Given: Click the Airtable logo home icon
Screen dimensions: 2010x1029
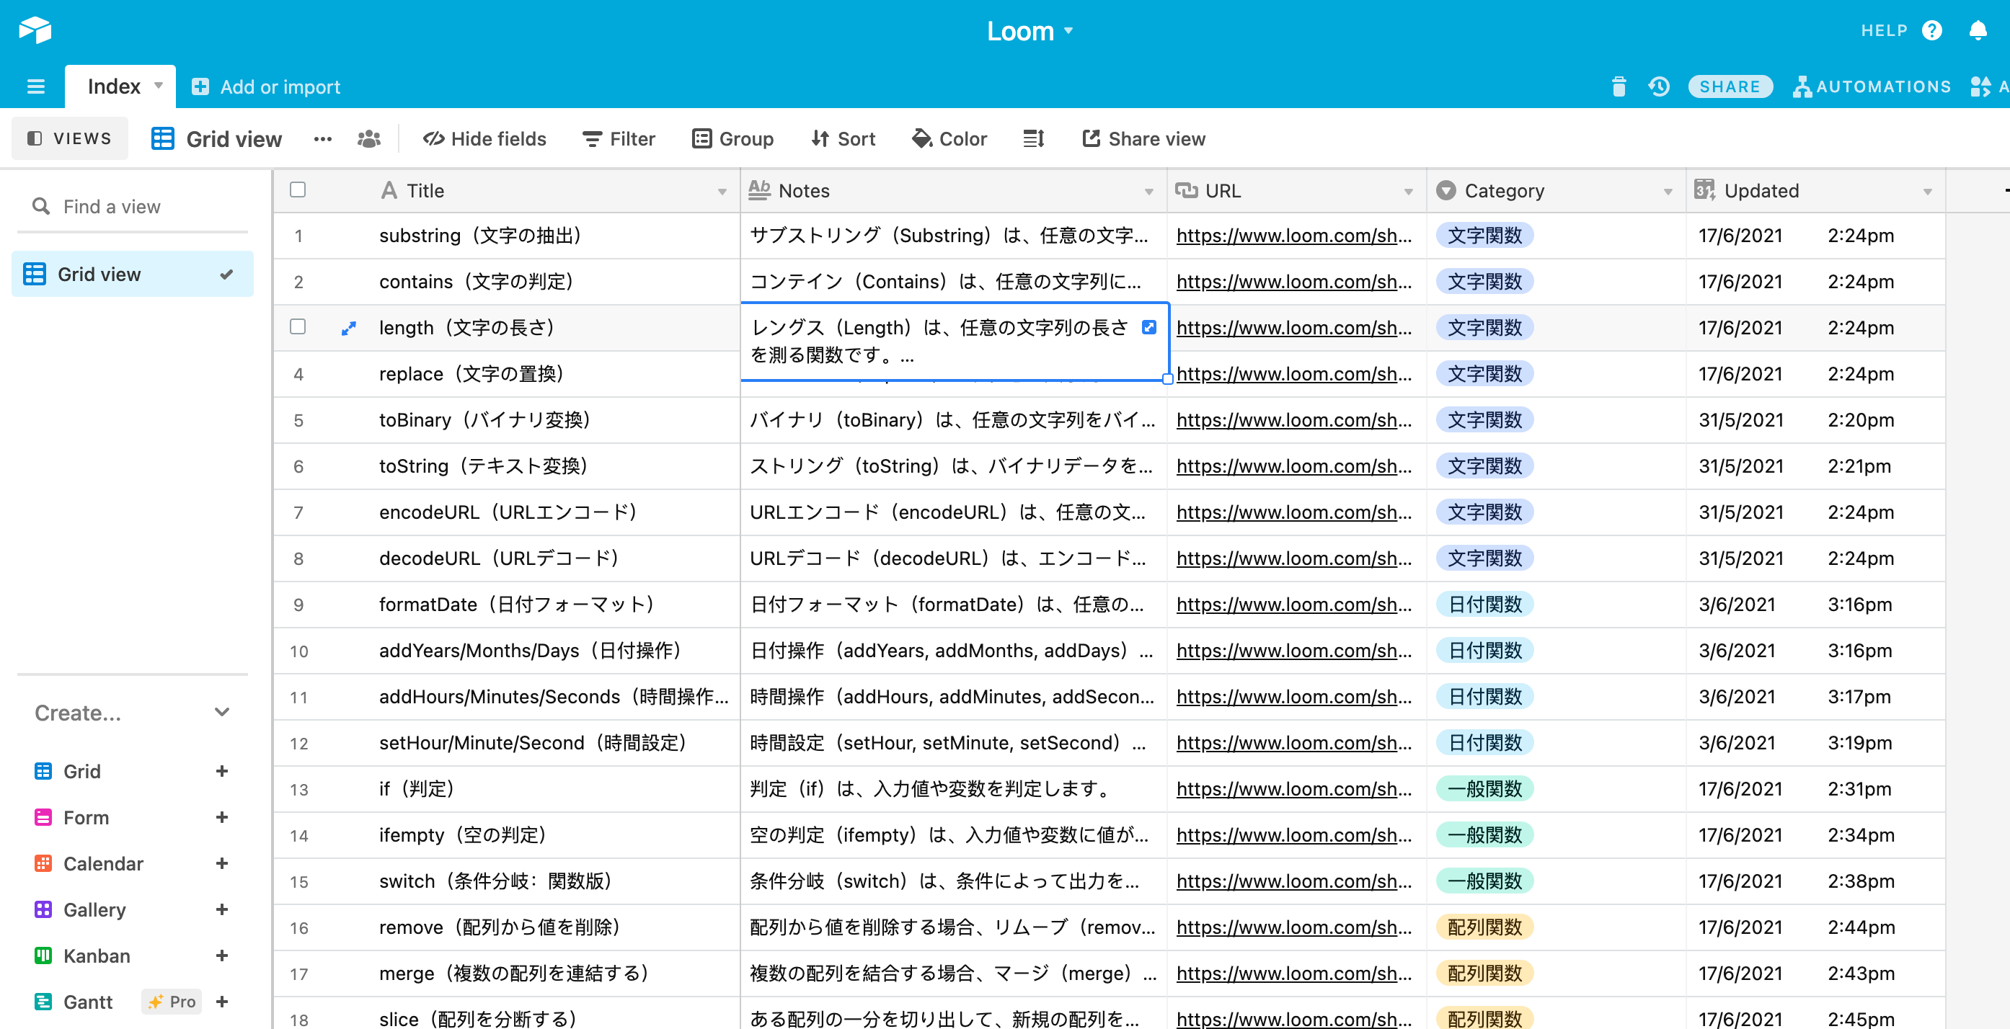Looking at the screenshot, I should coord(35,30).
